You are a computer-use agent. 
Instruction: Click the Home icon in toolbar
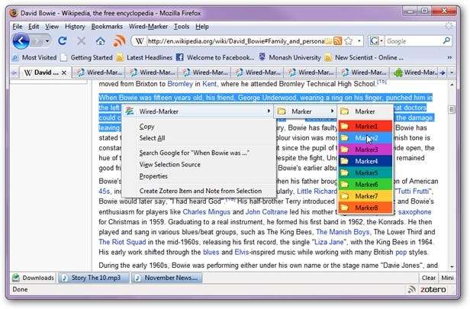click(100, 40)
